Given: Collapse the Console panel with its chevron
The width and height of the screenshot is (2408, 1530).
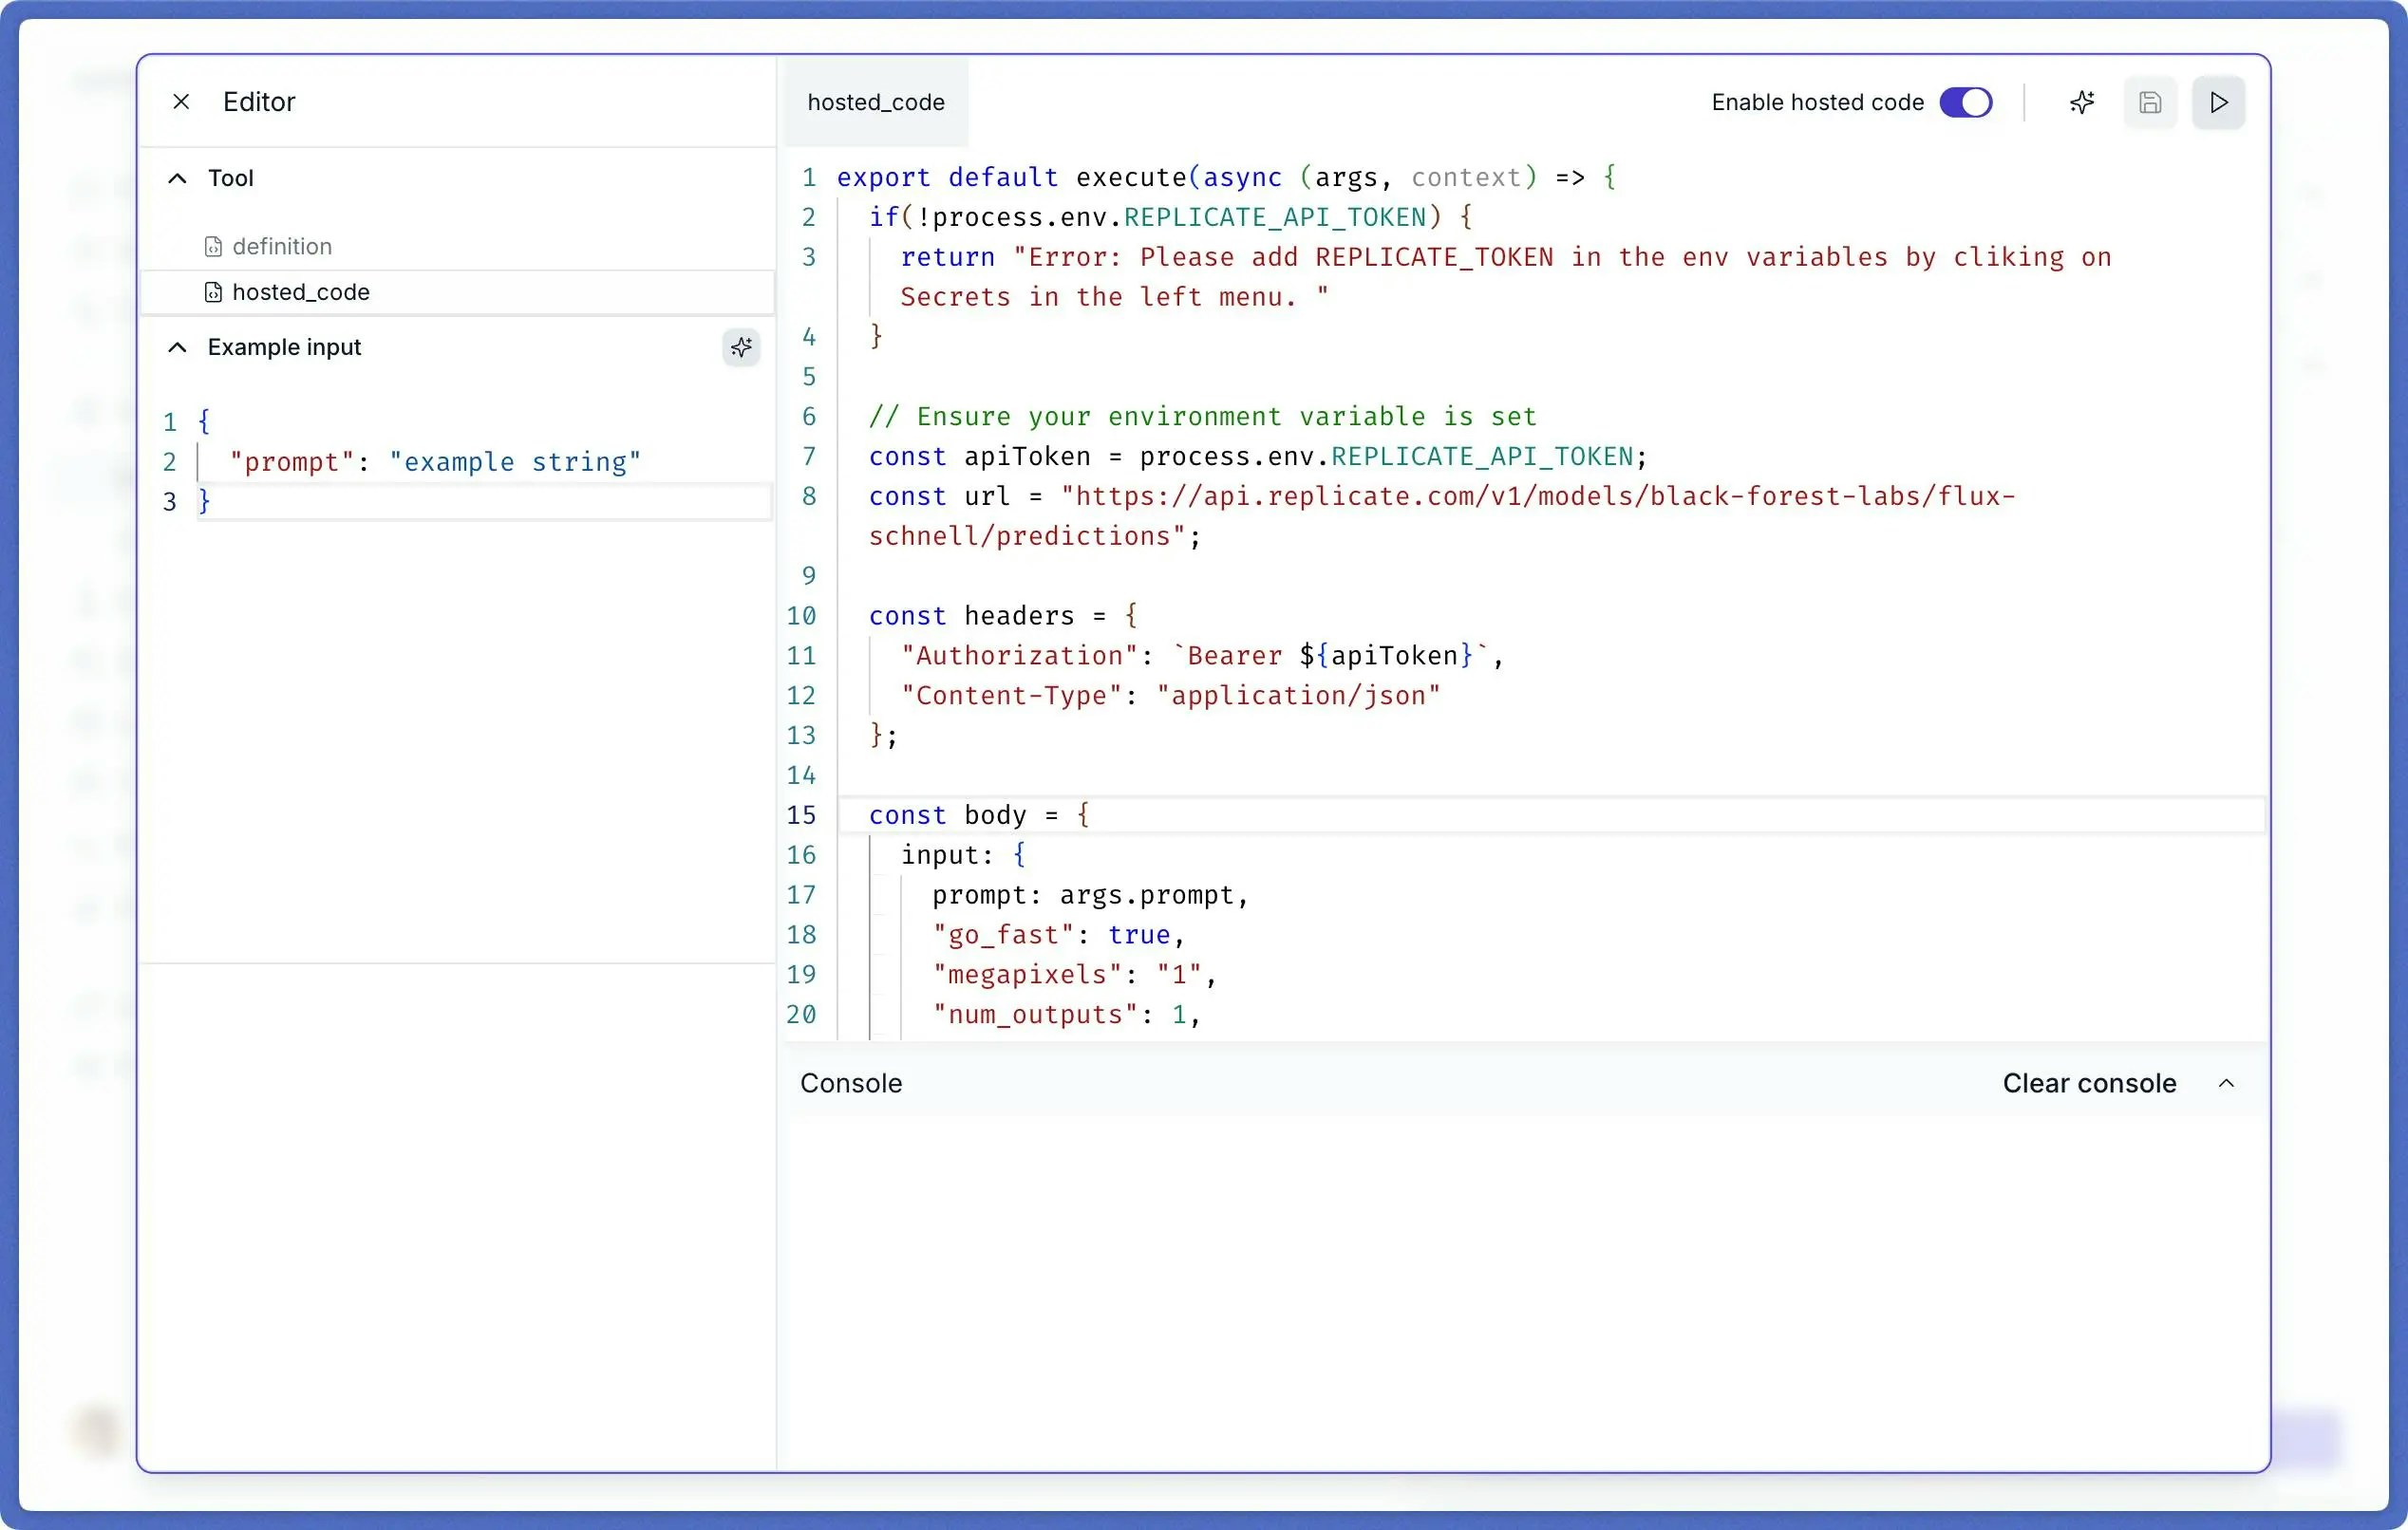Looking at the screenshot, I should 2227,1083.
